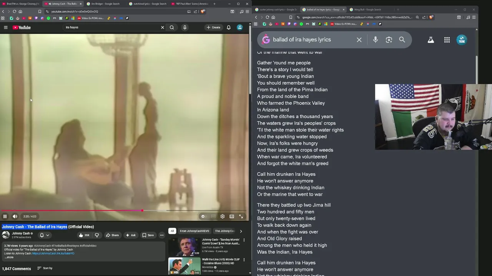Open Brave Shields icon in YouTube window

pyautogui.click(x=203, y=11)
